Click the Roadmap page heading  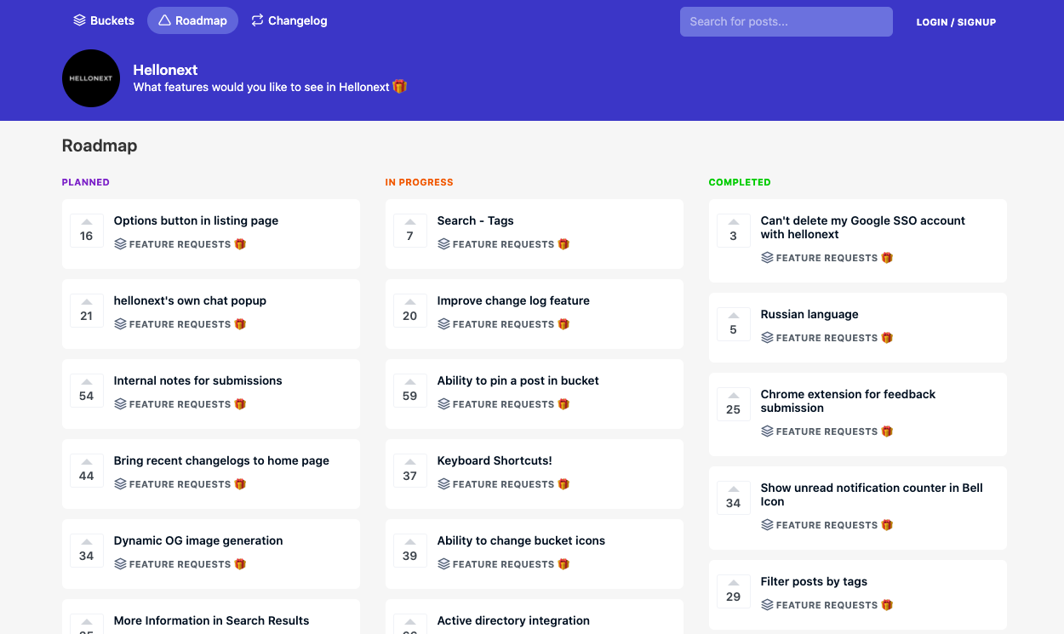tap(100, 146)
